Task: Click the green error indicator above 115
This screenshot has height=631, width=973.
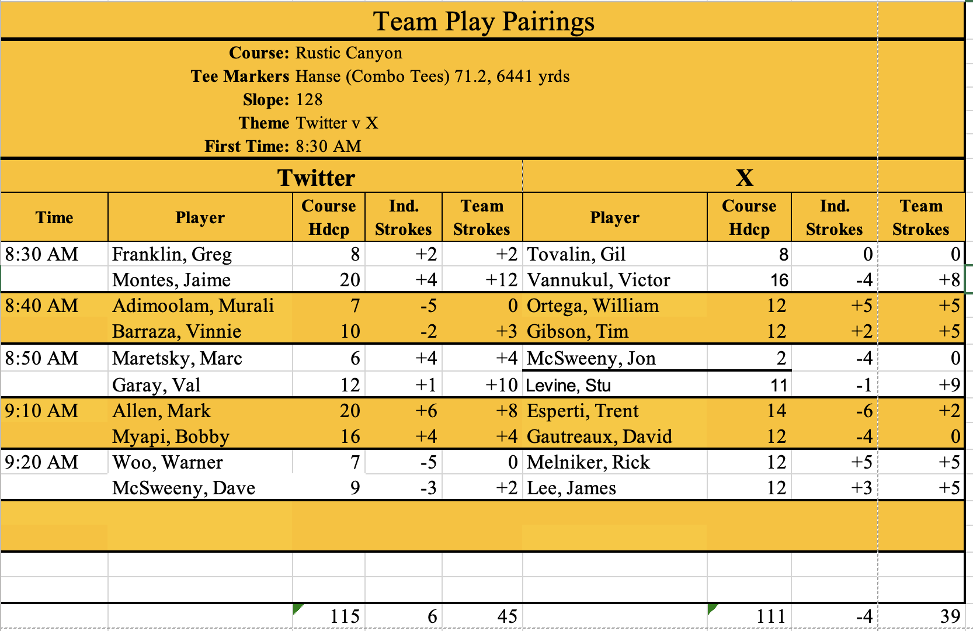Action: (298, 609)
